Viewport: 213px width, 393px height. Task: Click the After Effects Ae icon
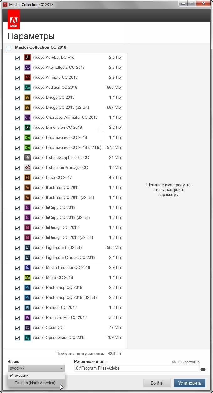[28, 68]
